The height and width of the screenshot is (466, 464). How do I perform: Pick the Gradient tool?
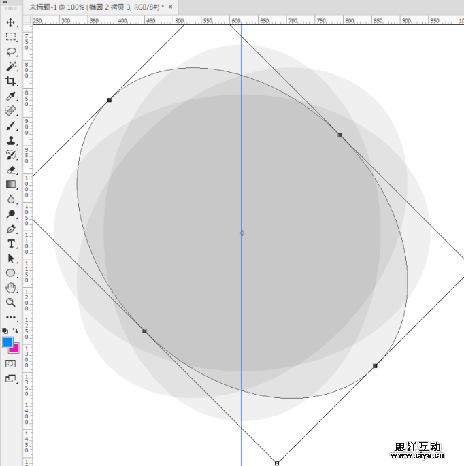[x=11, y=184]
